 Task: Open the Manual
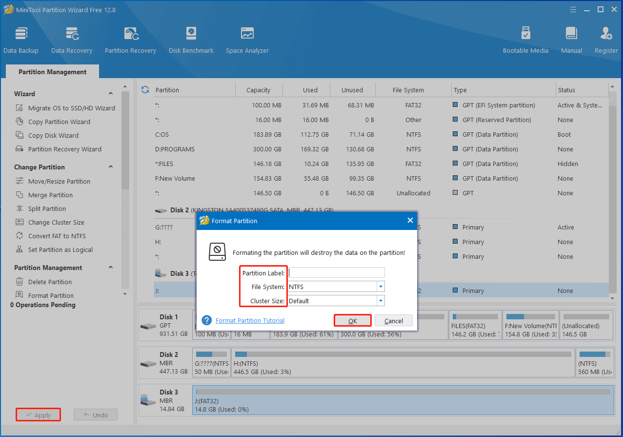coord(571,40)
